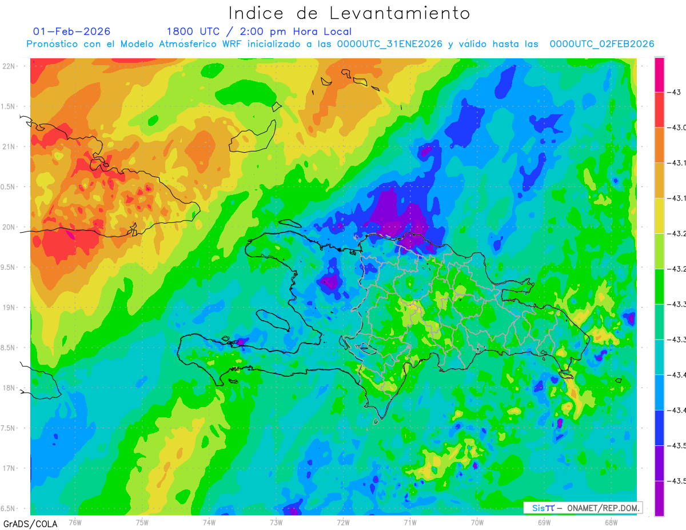Click the "70W" longitude label
Viewport: 686px width, 530px height.
pos(477,523)
